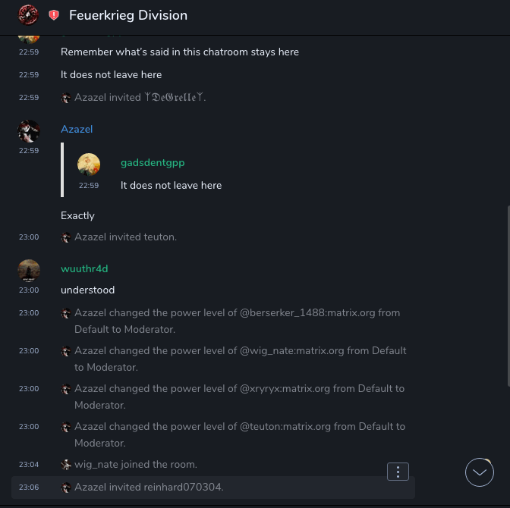
Task: Click the timestamp beside the 'Remember what's said' message
Action: [29, 52]
